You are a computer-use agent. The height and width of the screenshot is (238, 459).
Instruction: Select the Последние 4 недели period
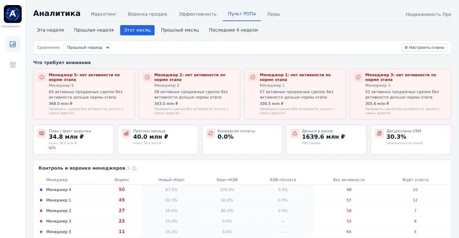(x=233, y=30)
